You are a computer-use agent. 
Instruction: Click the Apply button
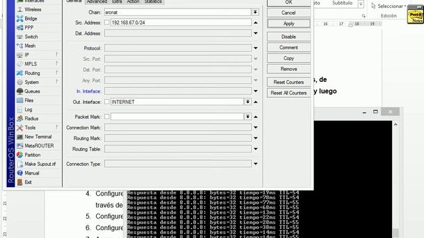[289, 24]
